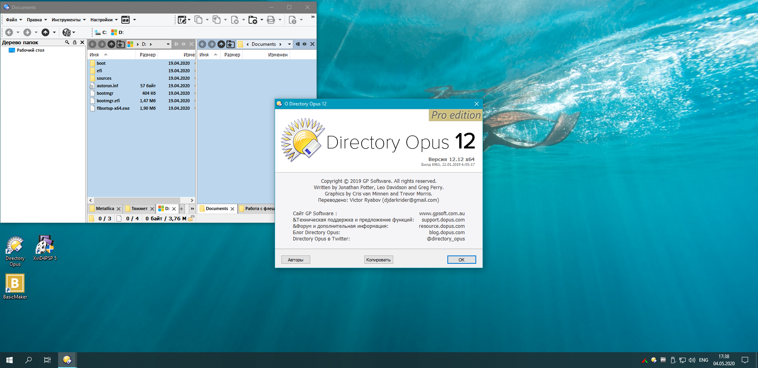Click Up arrow in Documents pane
The width and height of the screenshot is (758, 368).
(x=221, y=44)
